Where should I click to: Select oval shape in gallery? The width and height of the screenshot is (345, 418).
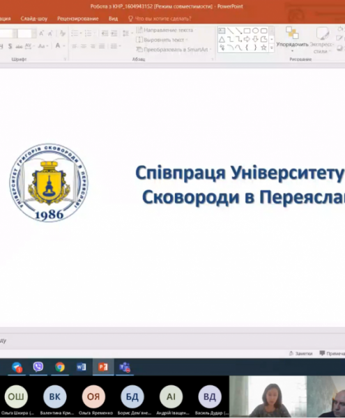pyautogui.click(x=255, y=31)
